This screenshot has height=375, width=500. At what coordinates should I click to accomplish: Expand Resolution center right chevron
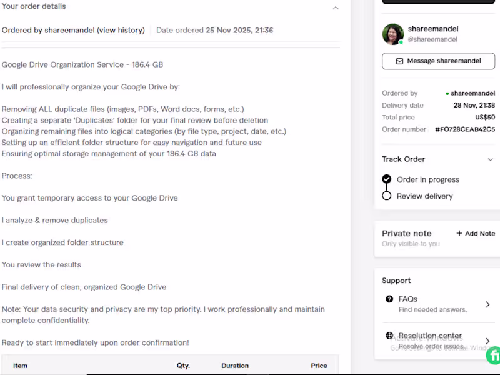tap(487, 341)
